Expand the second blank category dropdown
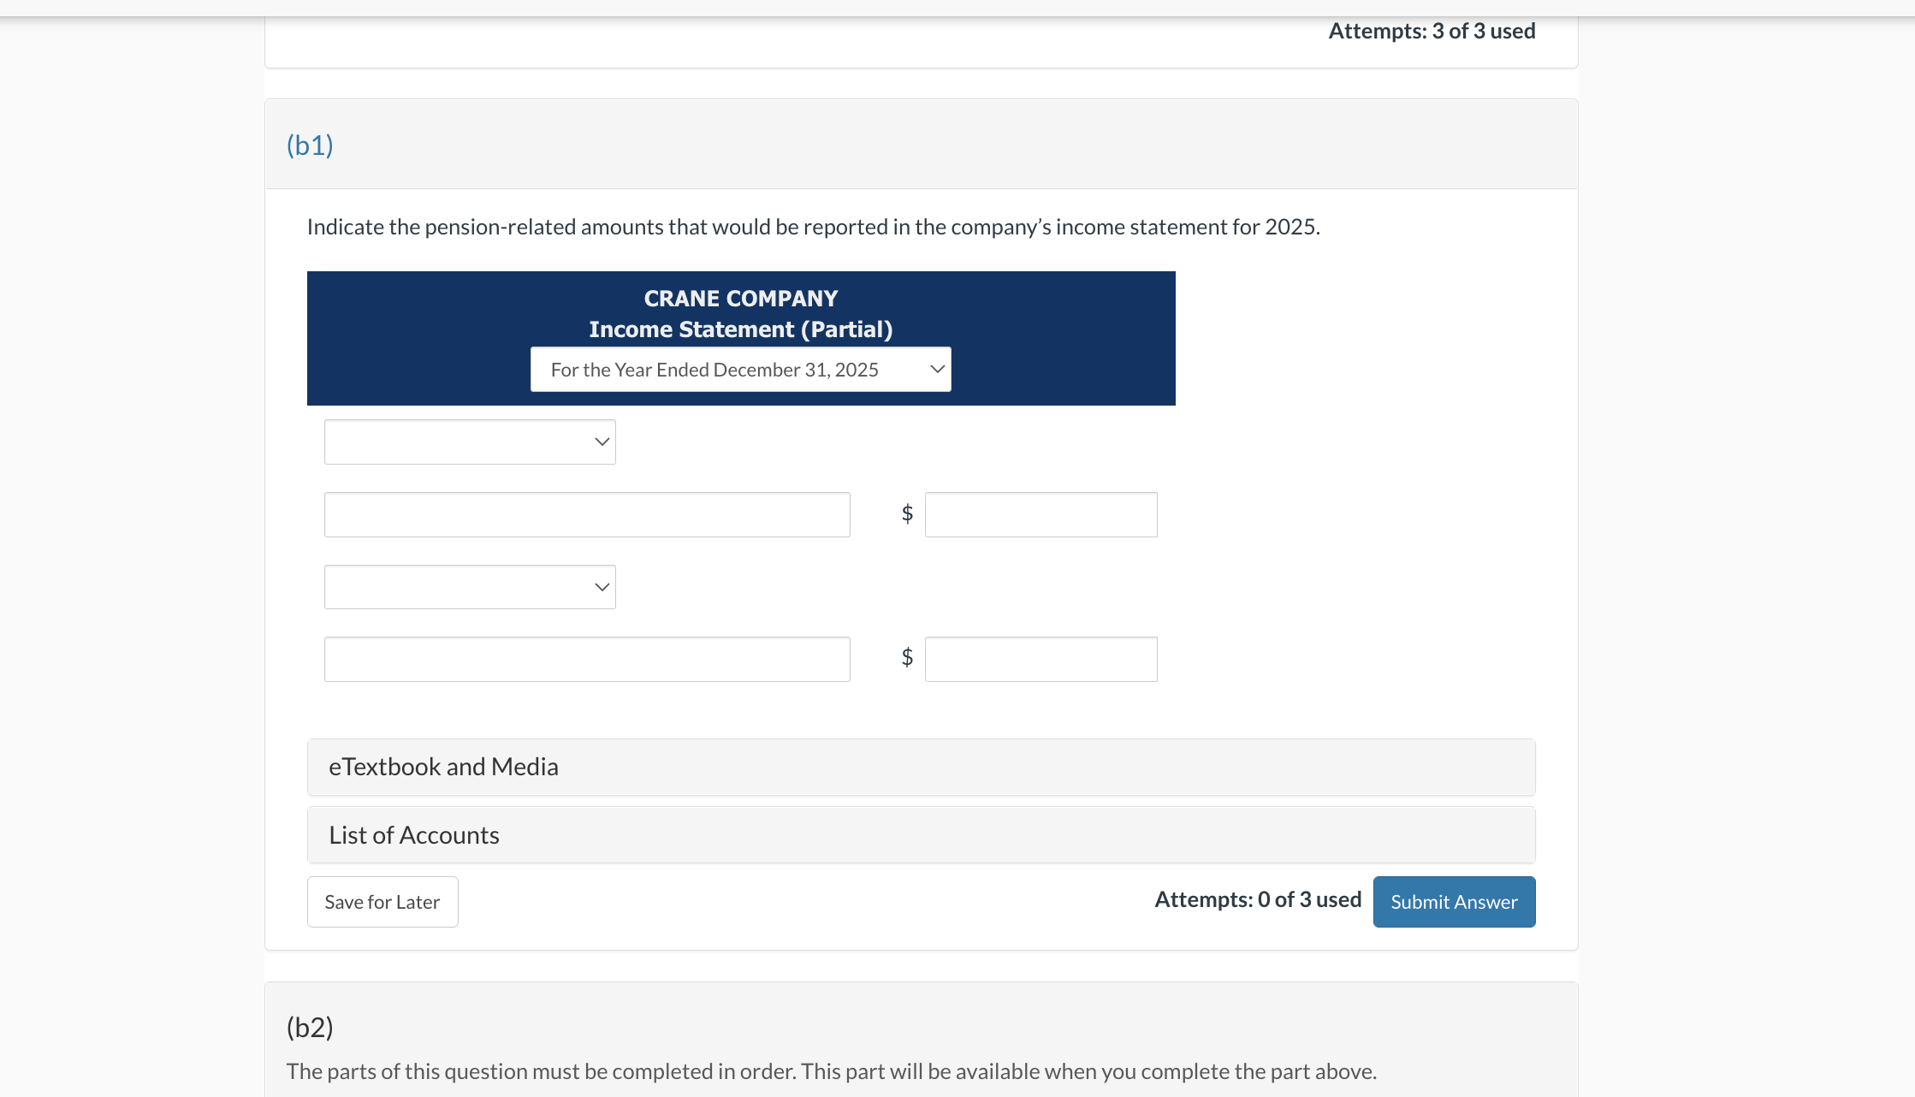The image size is (1915, 1097). click(469, 587)
